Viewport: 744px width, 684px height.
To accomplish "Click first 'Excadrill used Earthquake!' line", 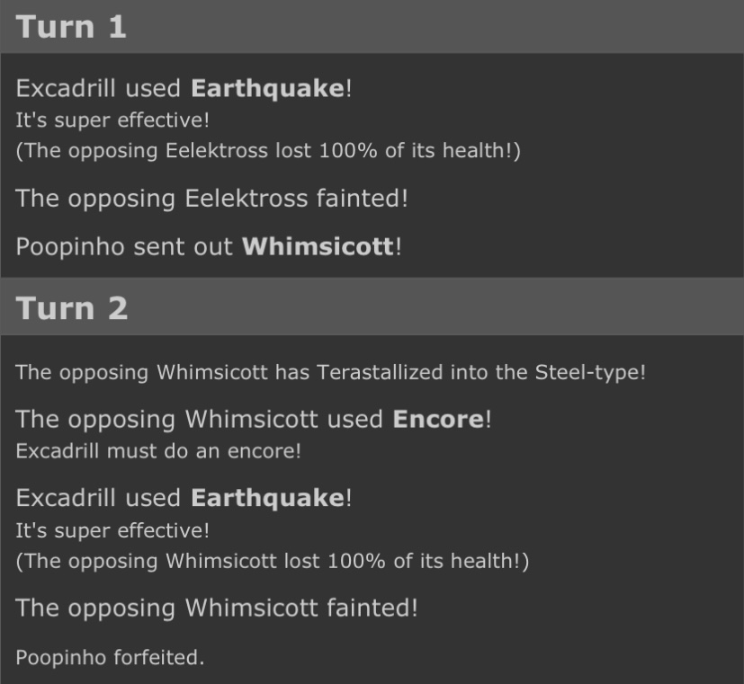I will (184, 89).
